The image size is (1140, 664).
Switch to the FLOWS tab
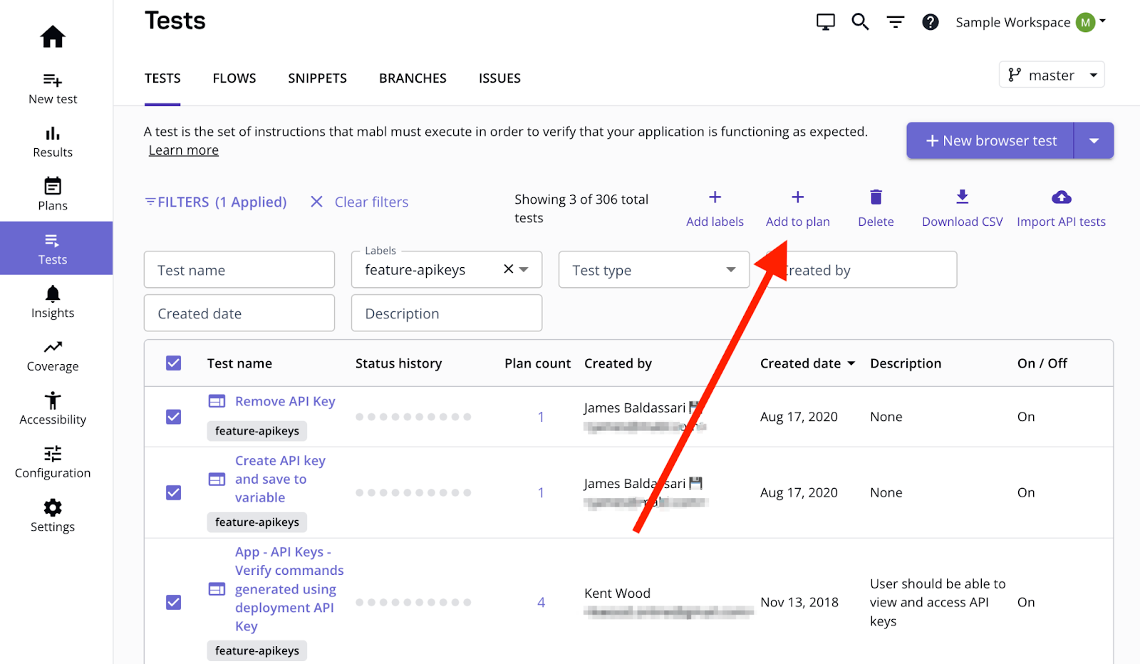click(x=234, y=78)
